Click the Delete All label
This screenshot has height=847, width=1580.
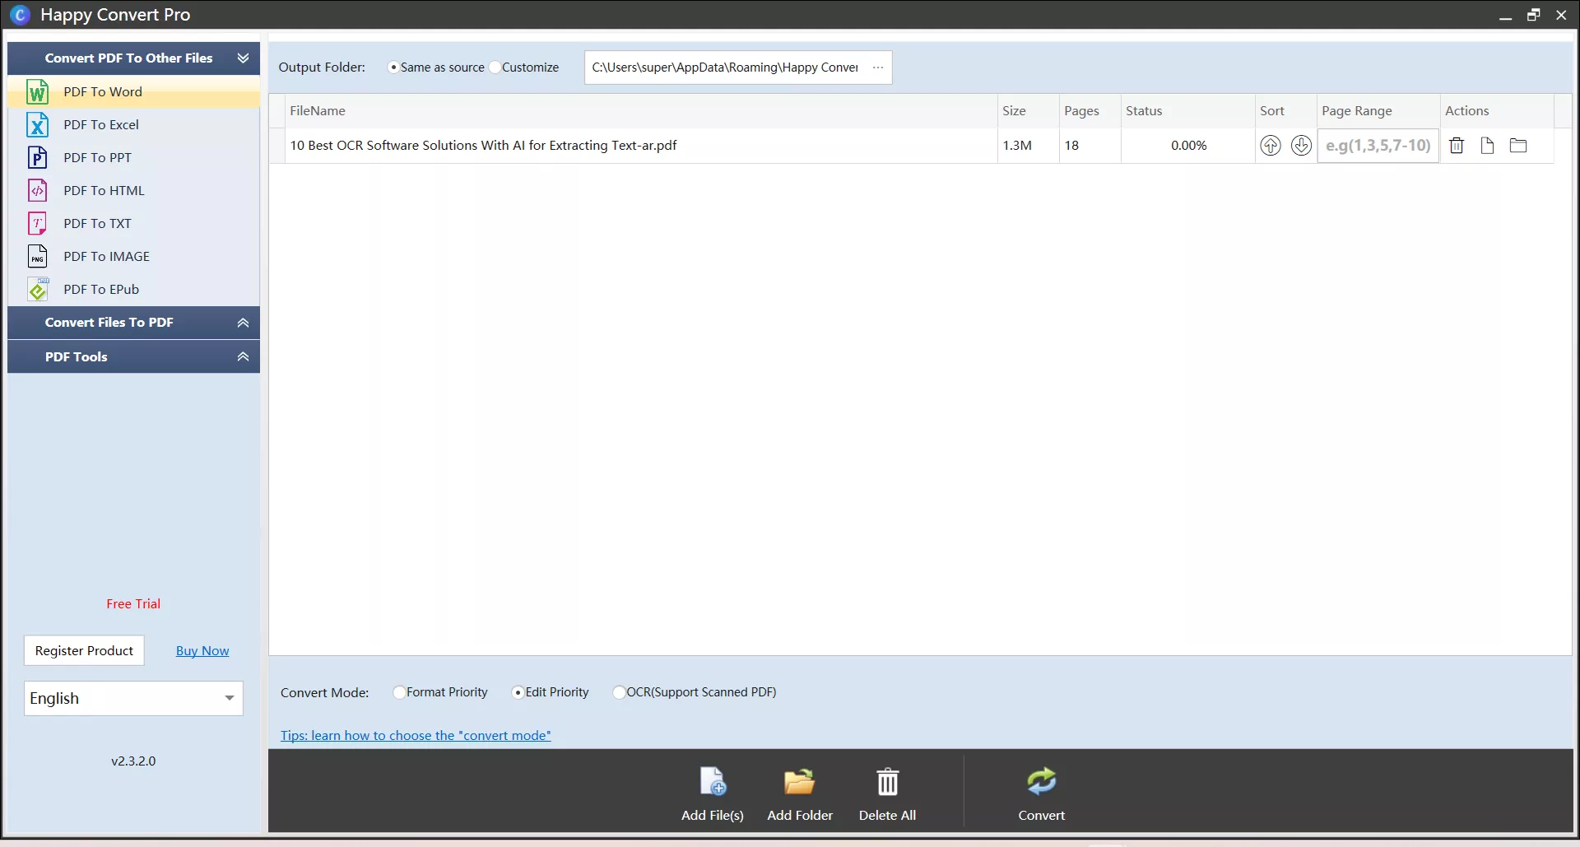tap(887, 815)
